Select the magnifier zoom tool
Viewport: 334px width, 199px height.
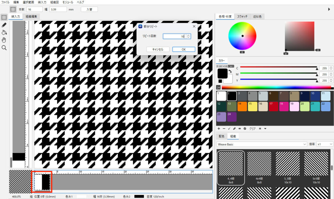coord(4,48)
